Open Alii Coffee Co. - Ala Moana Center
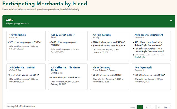The width and height of the screenshot is (177, 109). [66, 69]
